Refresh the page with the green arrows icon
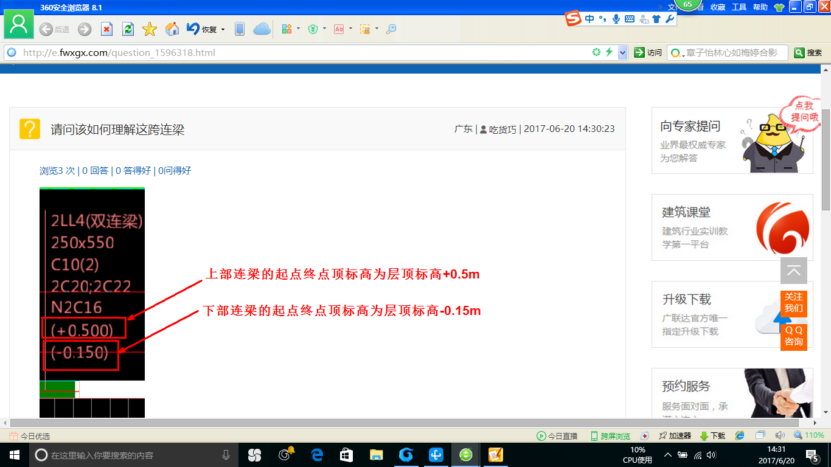Image resolution: width=831 pixels, height=467 pixels. pos(128,29)
